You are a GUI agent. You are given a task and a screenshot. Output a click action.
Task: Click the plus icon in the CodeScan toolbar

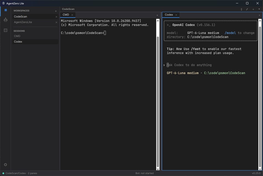pos(253,9)
